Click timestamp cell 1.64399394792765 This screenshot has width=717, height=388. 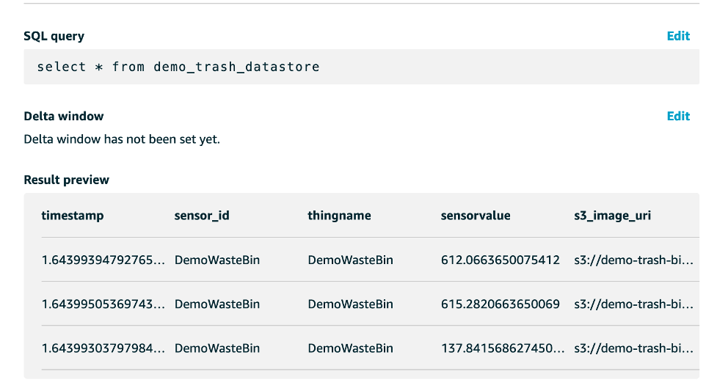click(x=103, y=260)
